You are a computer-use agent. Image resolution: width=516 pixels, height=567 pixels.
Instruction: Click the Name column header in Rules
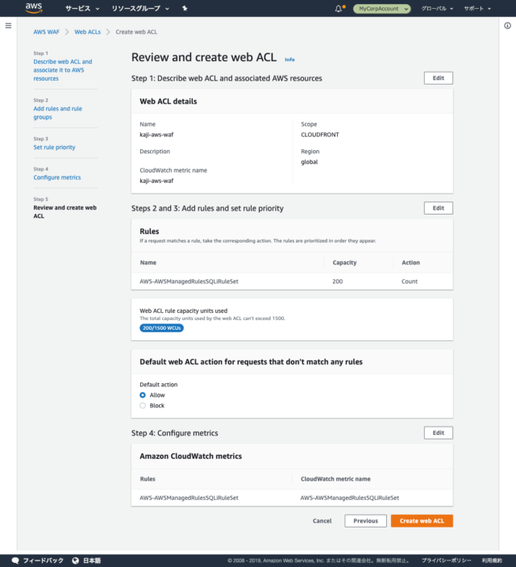click(148, 262)
